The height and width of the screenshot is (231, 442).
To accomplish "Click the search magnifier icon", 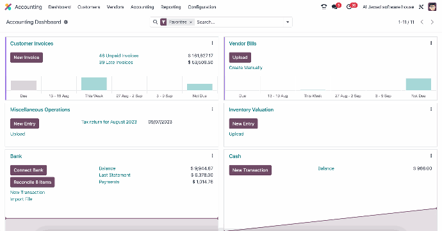I will [x=155, y=22].
